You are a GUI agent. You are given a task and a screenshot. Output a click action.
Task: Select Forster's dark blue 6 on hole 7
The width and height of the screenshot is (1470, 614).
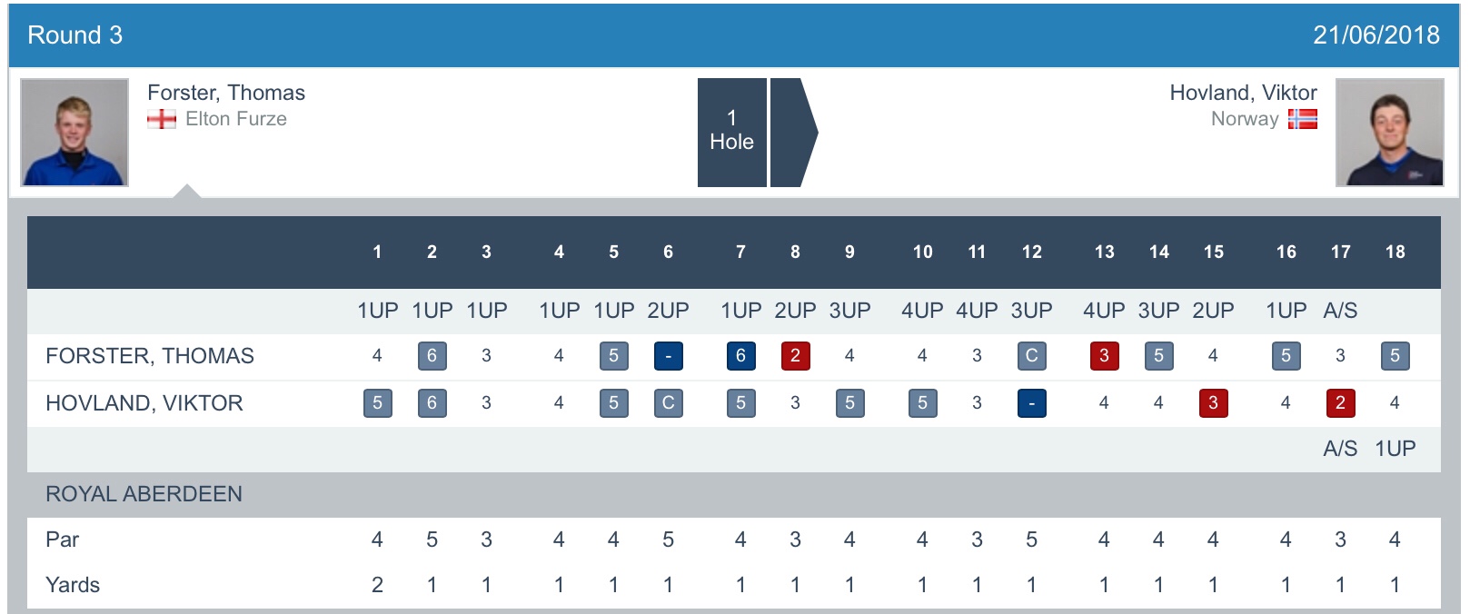click(740, 356)
